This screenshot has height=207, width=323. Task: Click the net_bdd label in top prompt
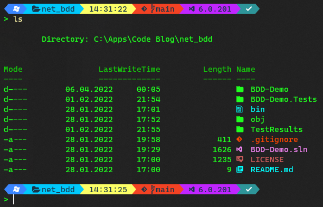[58, 9]
